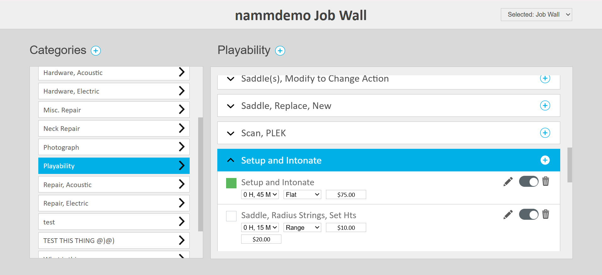This screenshot has width=602, height=275.
Task: Open the Range pricing type dropdown
Action: [302, 228]
